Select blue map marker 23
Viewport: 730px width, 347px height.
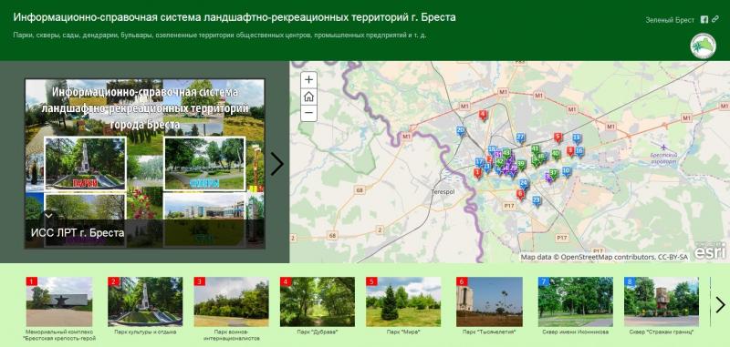[537, 201]
